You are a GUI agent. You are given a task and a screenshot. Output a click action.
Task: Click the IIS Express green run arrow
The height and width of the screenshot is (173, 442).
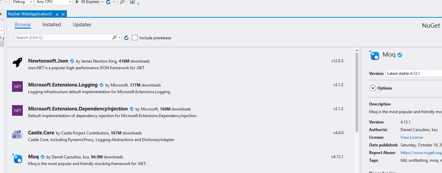78,2
